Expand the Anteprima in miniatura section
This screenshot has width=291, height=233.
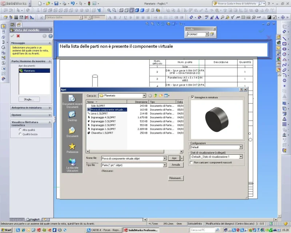(49, 108)
